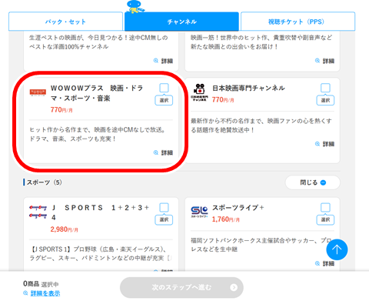369x301 pixels.
Task: Click arrow icon on 次のステップへ進む button
Action: click(234, 287)
